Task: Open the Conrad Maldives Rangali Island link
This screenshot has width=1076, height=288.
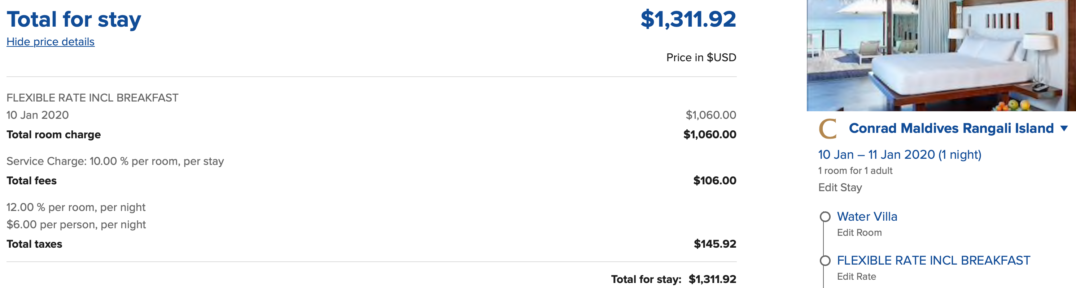Action: coord(951,129)
